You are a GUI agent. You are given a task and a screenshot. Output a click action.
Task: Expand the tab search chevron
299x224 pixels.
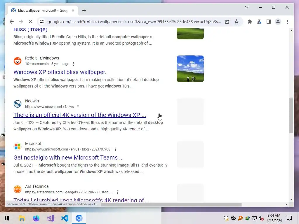[246, 7]
